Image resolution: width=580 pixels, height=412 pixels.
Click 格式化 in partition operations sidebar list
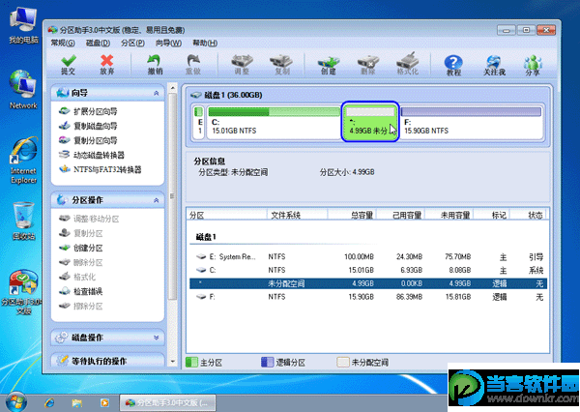77,277
